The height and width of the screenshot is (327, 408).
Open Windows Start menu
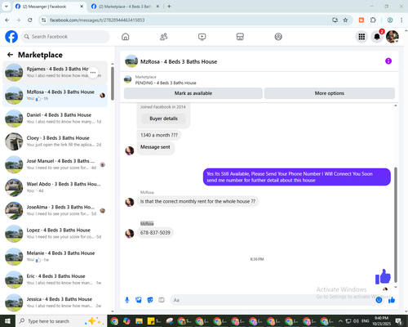(7, 321)
